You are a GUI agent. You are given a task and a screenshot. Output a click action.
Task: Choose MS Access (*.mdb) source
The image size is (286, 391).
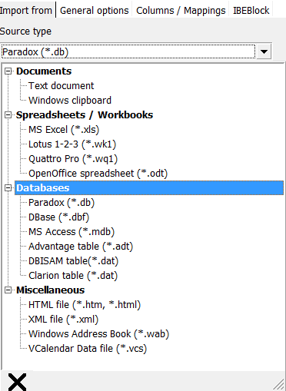click(x=71, y=232)
